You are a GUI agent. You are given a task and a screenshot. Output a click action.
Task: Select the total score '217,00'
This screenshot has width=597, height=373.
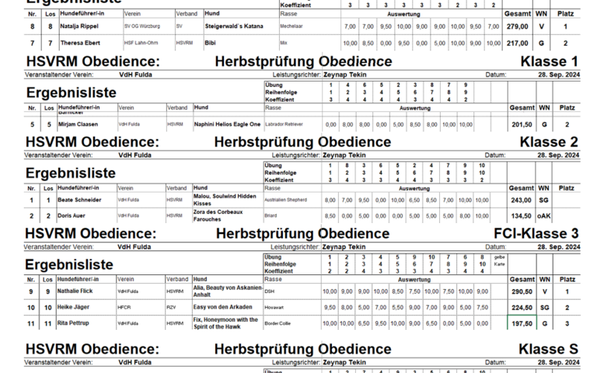click(x=517, y=44)
